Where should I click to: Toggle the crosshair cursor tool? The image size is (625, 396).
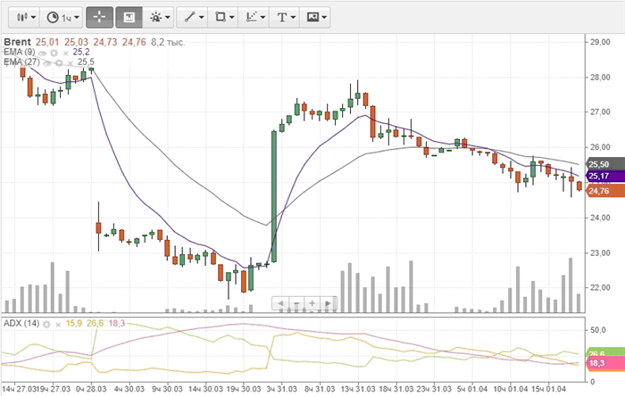(x=100, y=18)
